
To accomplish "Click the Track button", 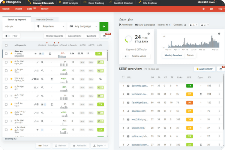I will (43, 145).
